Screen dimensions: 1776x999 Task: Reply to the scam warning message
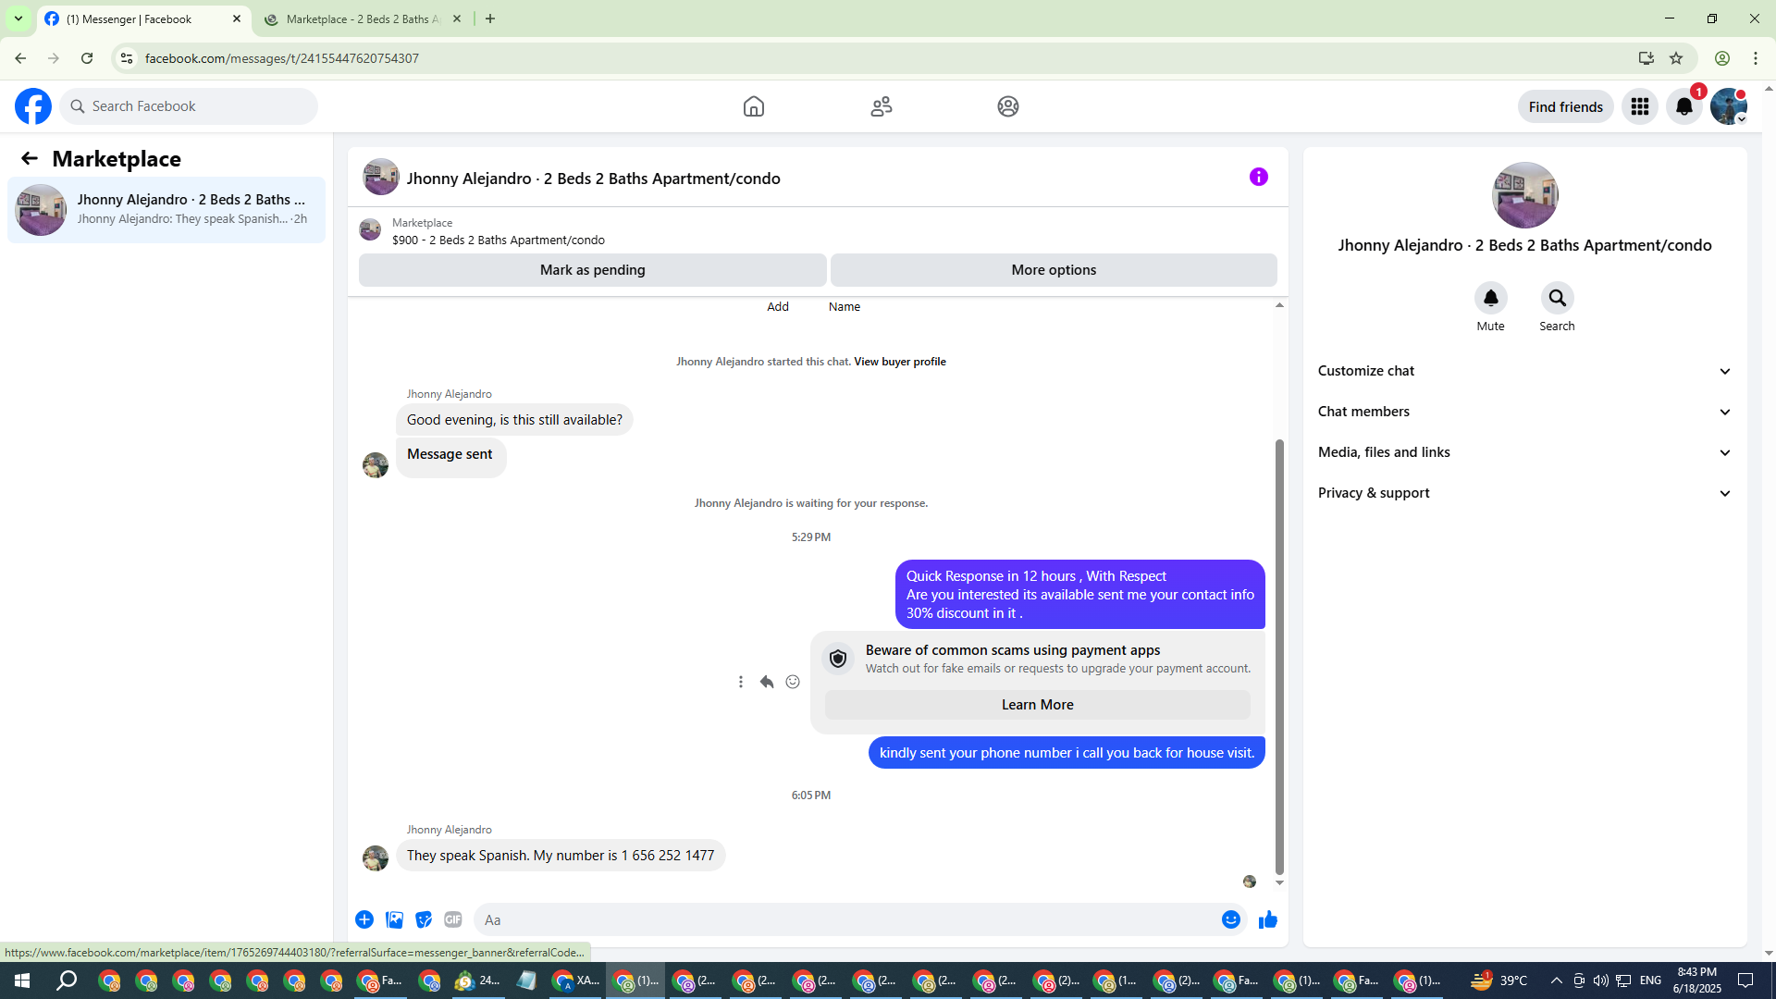click(767, 682)
